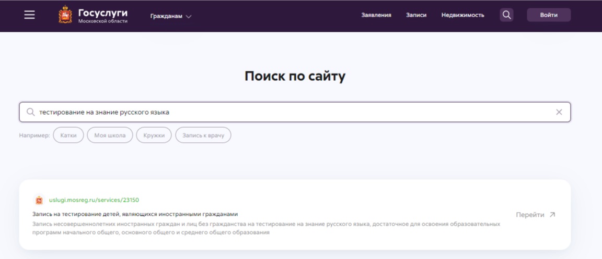Open uslugi.mosreg.ru/services/23150 link

pos(94,200)
